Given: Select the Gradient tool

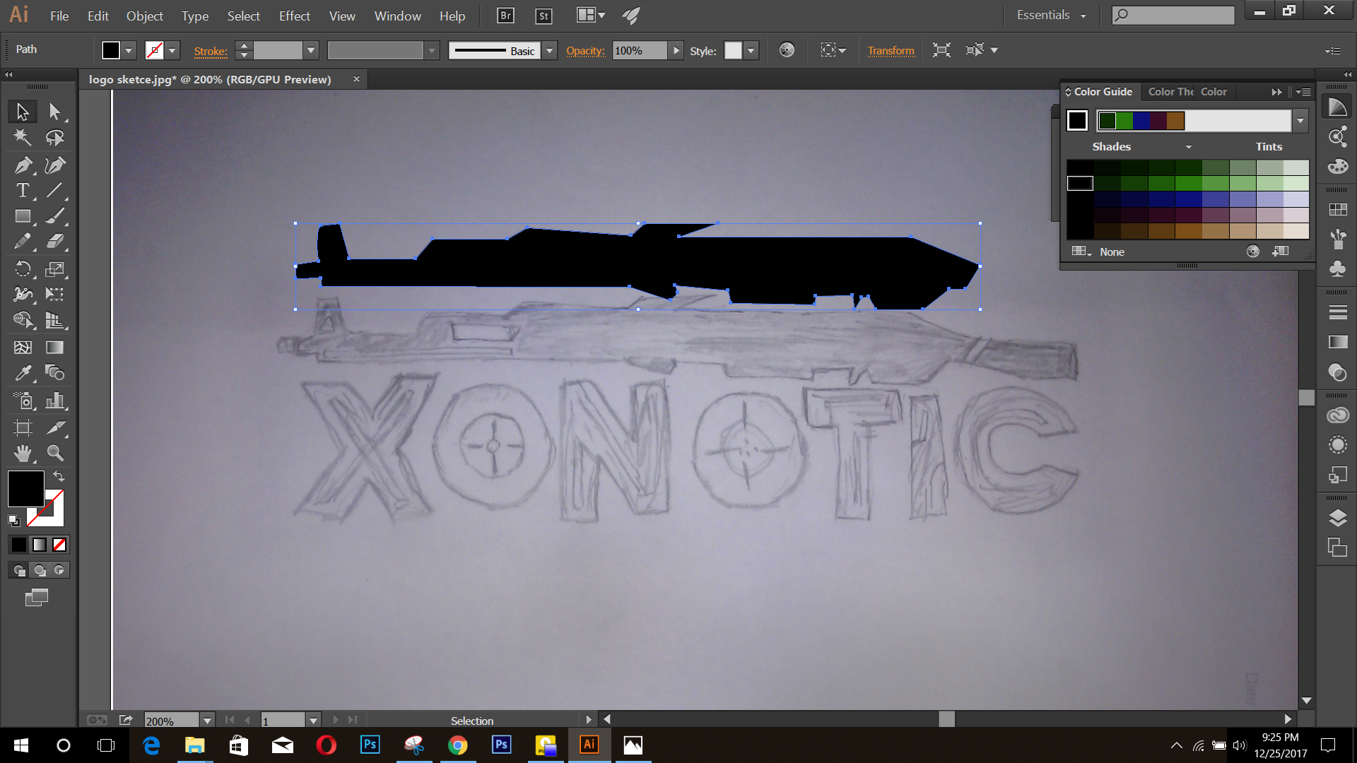Looking at the screenshot, I should tap(54, 347).
